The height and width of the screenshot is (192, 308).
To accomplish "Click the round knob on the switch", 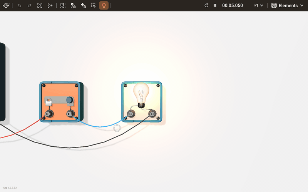I will [x=69, y=100].
